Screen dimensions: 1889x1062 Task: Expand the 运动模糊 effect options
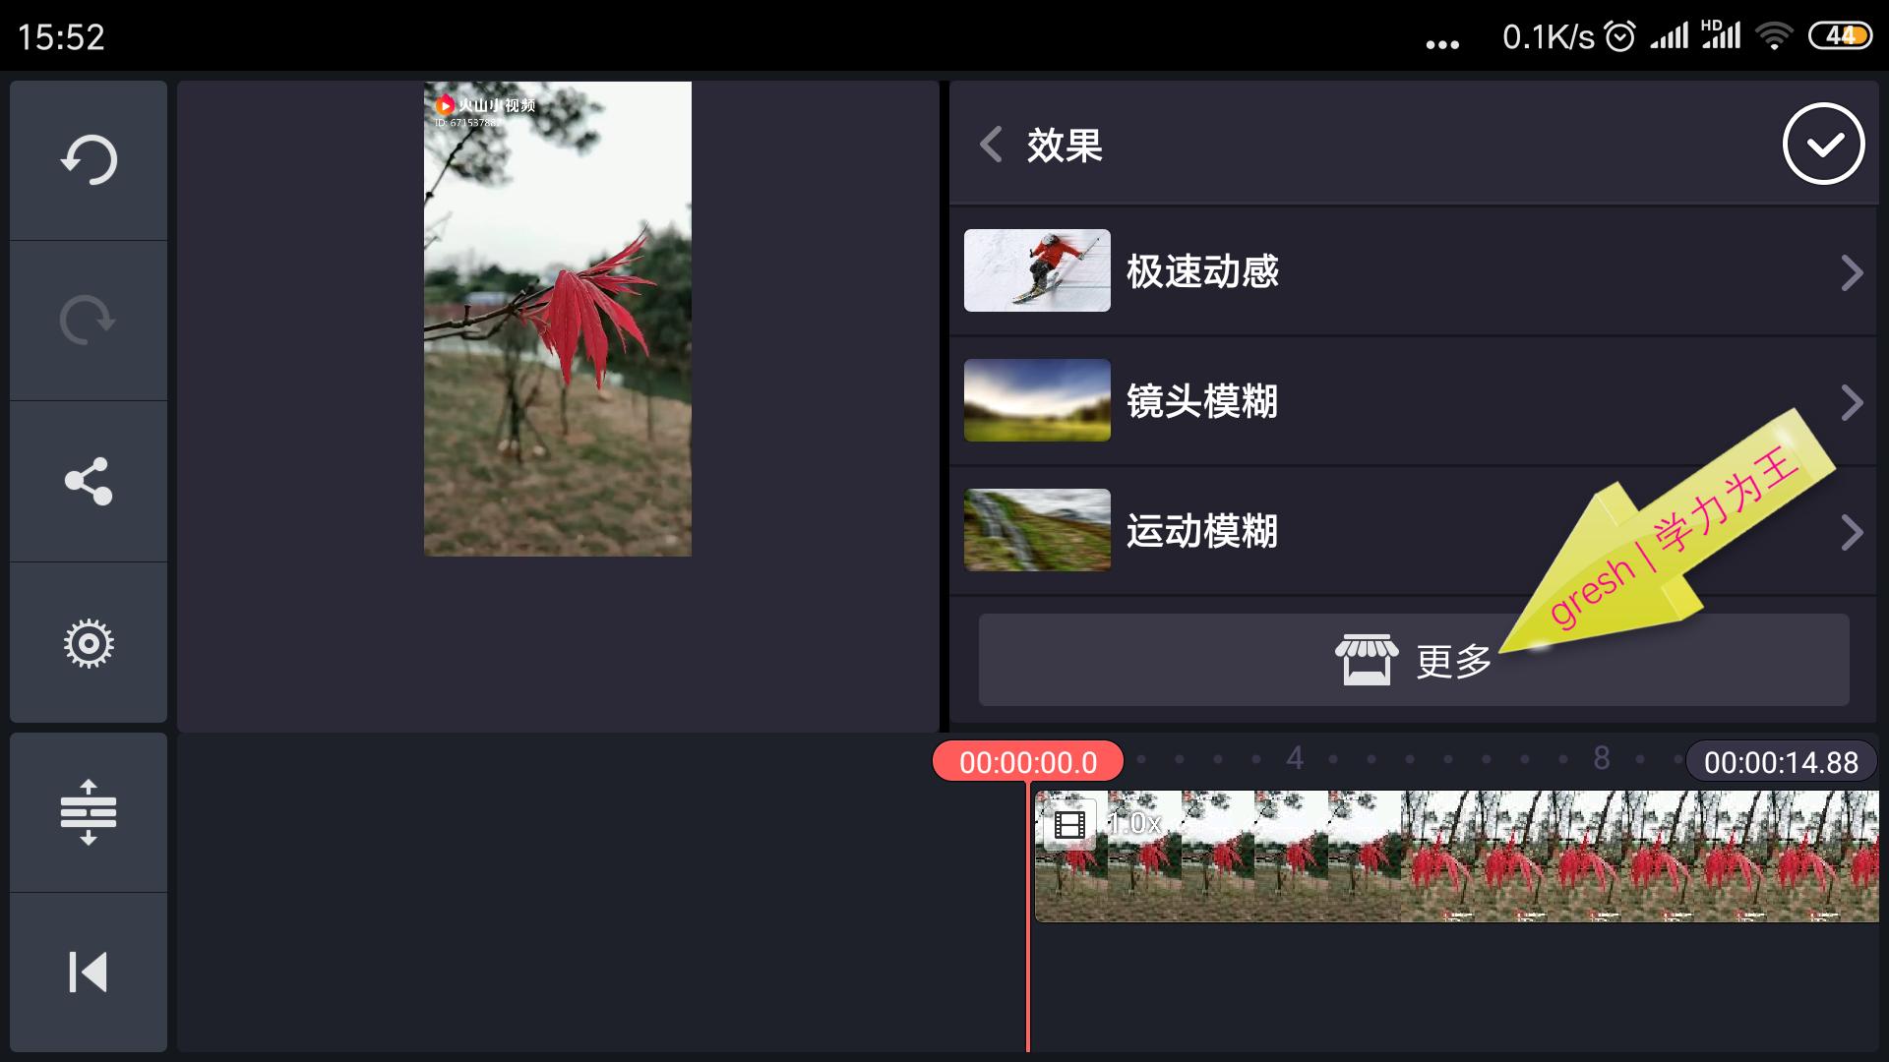1854,532
